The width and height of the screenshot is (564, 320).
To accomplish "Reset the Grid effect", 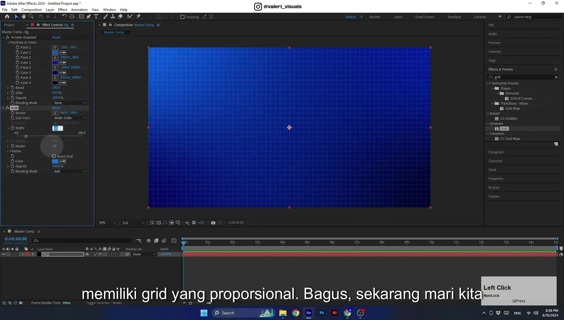I will [56, 108].
